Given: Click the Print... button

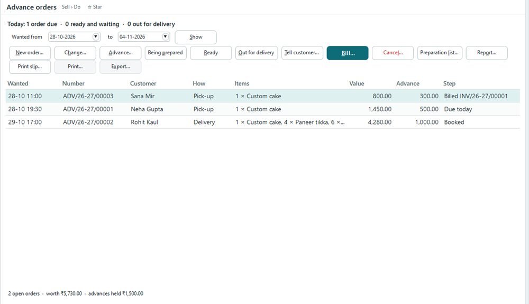Looking at the screenshot, I should (x=75, y=66).
